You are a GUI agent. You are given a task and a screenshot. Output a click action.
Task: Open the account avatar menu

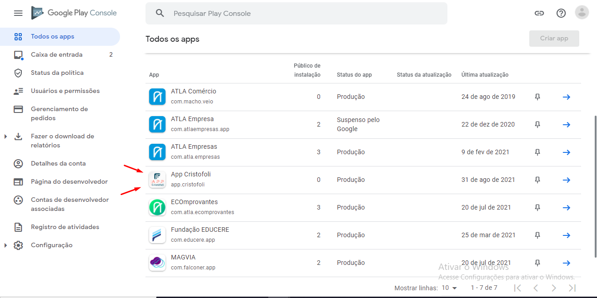[x=582, y=13]
